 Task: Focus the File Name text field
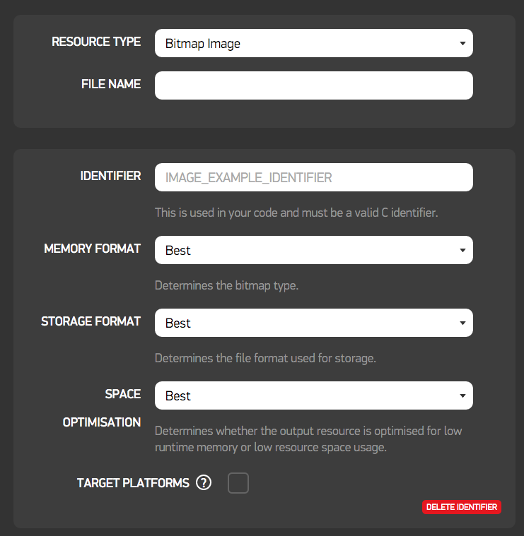coord(313,85)
